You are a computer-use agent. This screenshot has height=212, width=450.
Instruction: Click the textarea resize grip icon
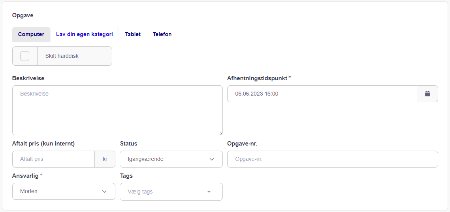pyautogui.click(x=220, y=133)
